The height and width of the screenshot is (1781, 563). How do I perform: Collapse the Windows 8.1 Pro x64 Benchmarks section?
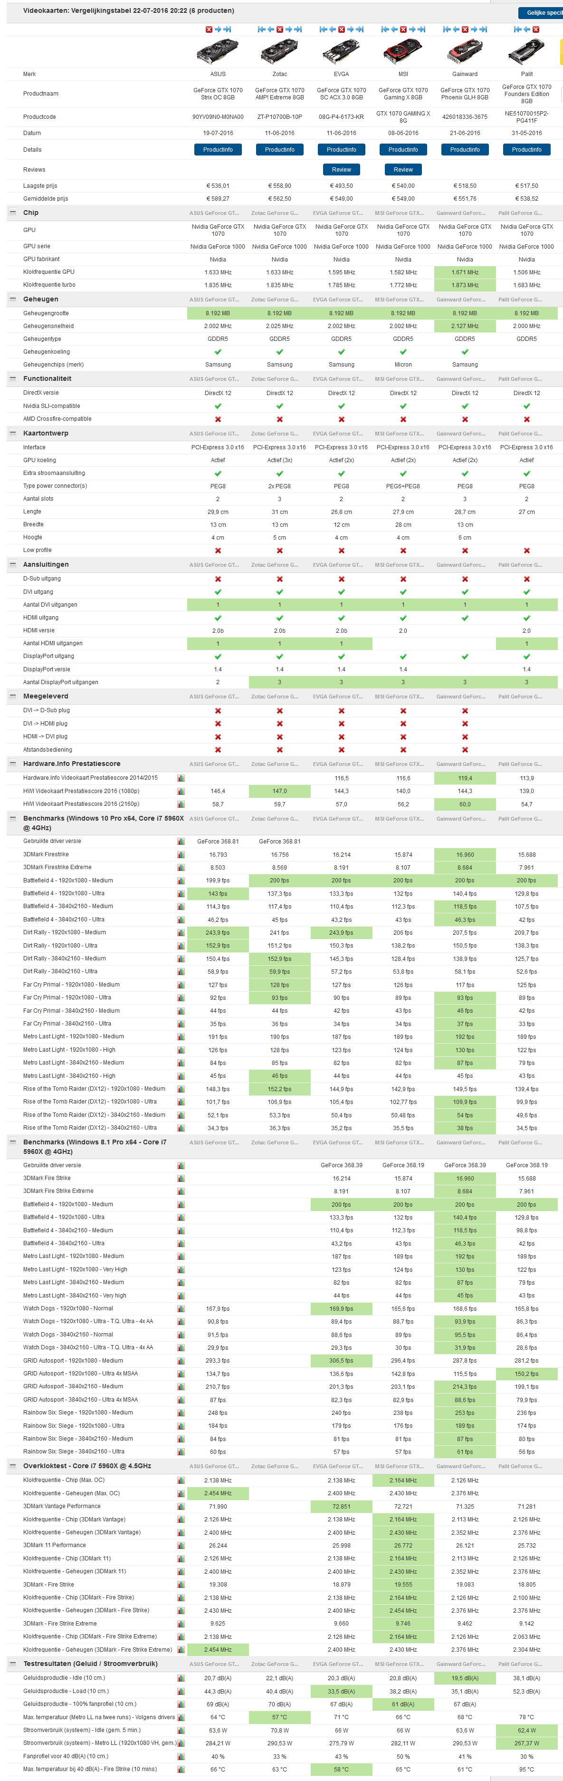12,1142
